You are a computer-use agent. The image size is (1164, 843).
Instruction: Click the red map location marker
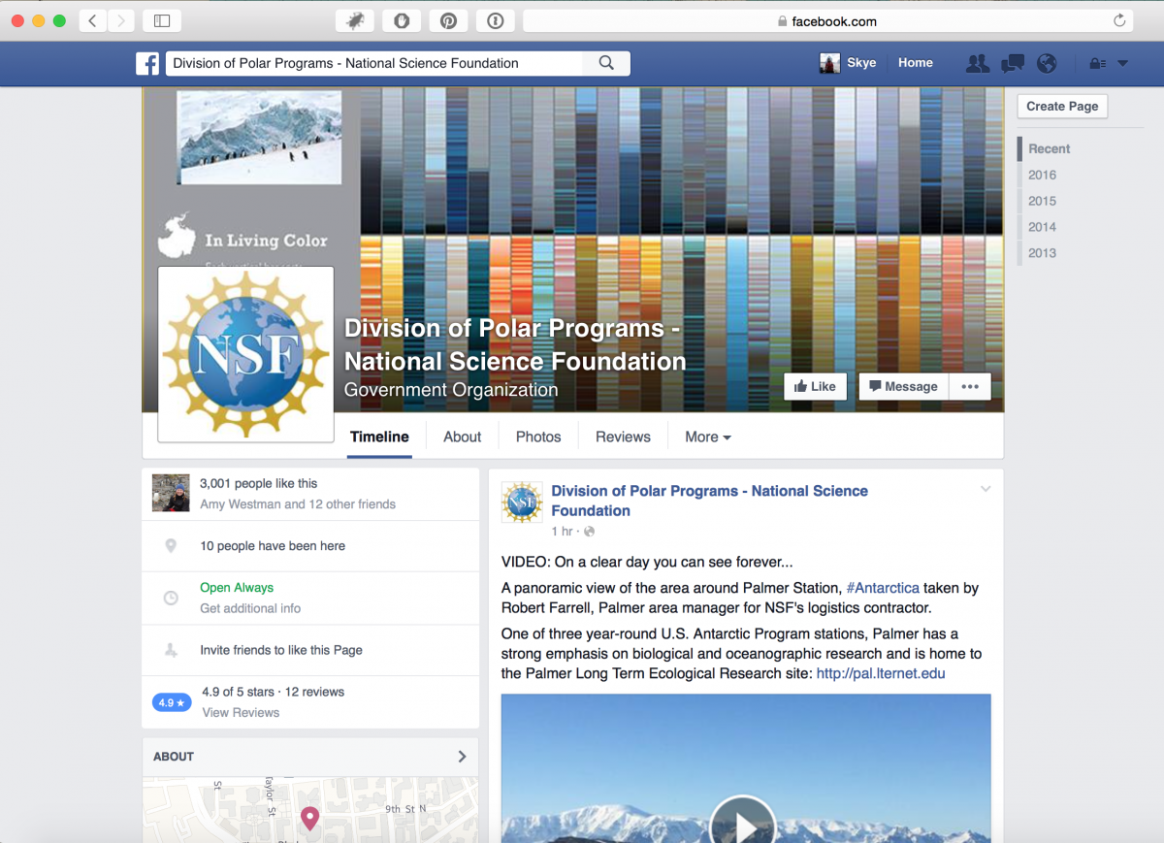tap(309, 819)
